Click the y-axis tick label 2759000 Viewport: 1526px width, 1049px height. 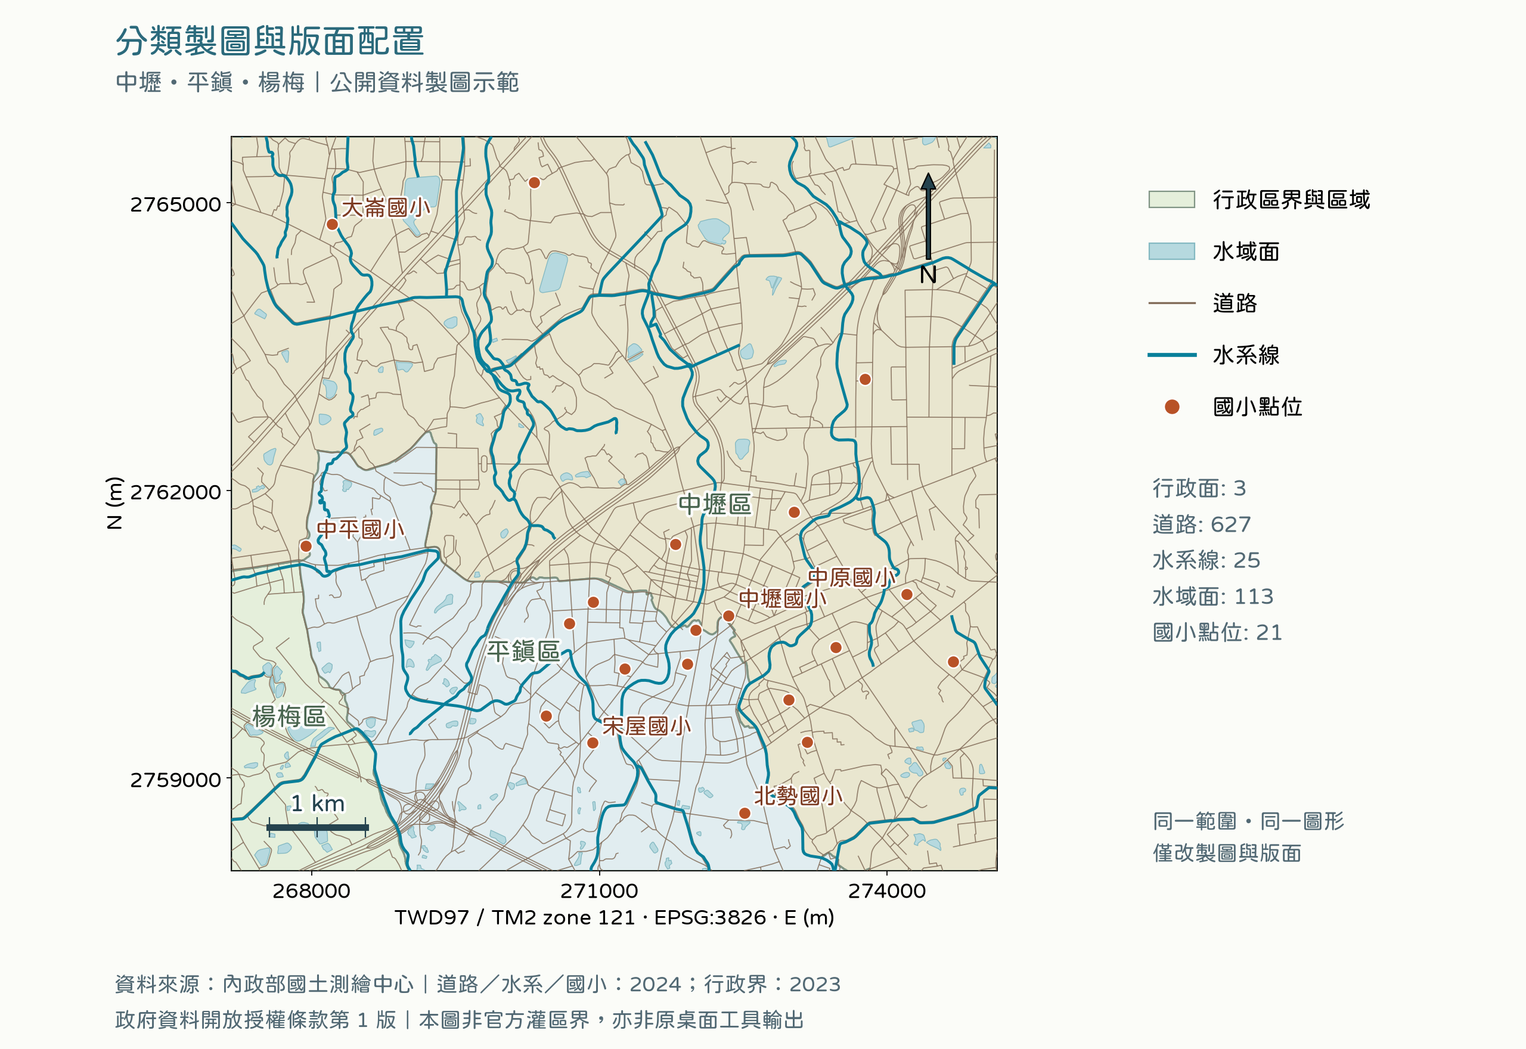pos(175,780)
